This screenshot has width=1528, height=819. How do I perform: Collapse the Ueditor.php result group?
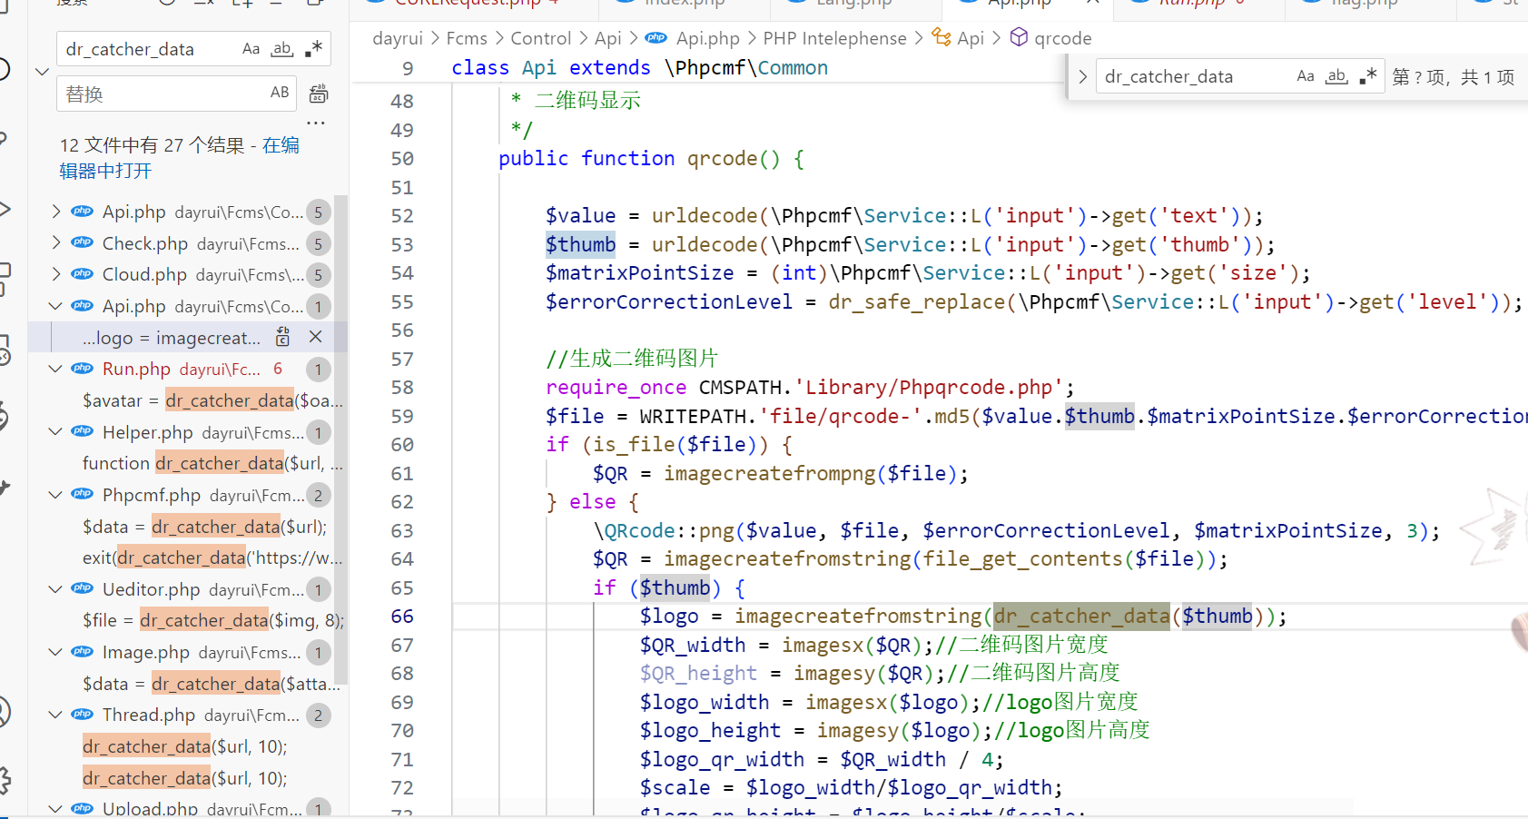(56, 589)
